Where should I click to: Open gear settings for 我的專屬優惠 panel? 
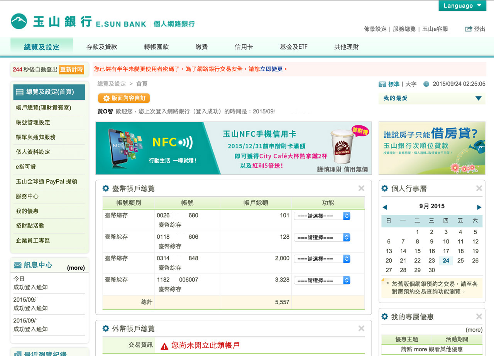point(385,317)
